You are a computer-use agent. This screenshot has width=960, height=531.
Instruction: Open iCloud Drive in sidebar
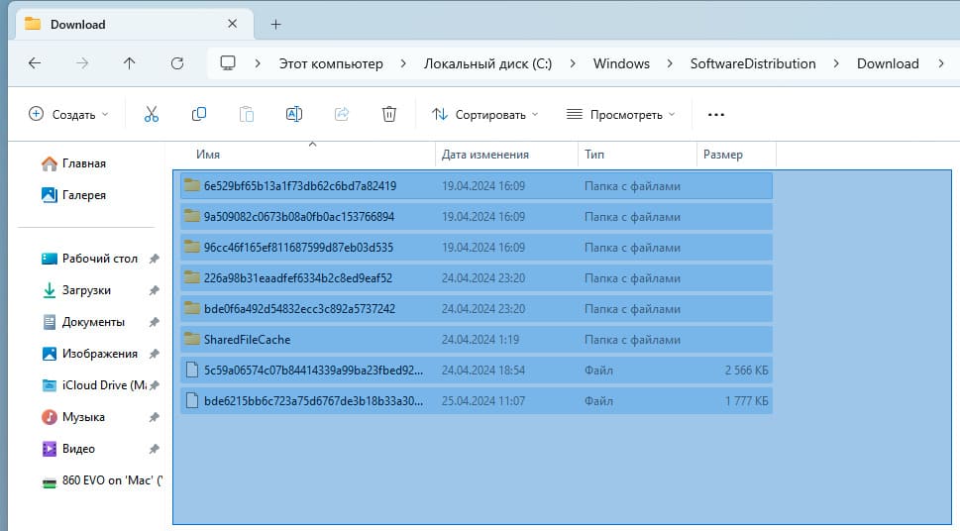point(94,385)
